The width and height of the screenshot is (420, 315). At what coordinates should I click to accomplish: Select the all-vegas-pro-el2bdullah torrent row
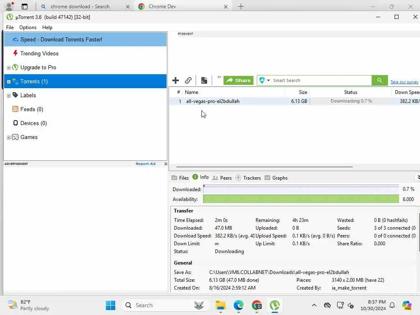[294, 101]
